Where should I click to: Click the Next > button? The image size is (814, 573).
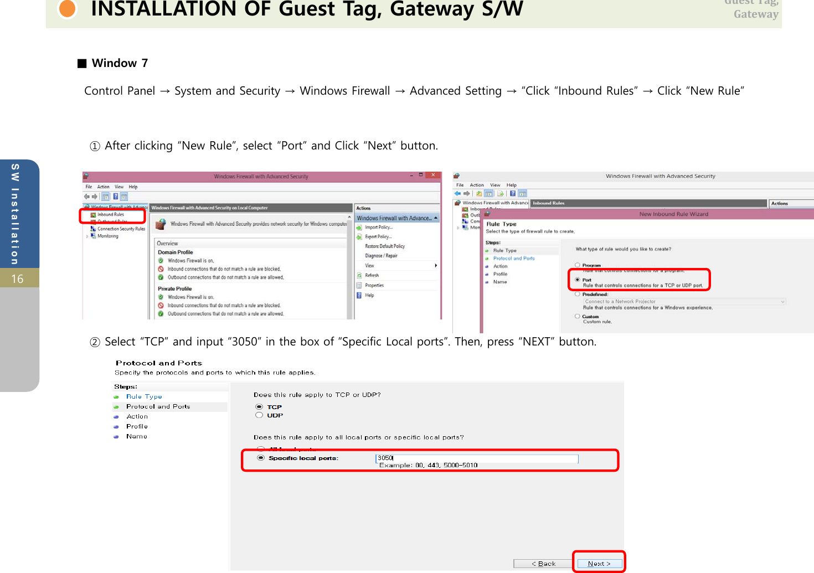coord(599,564)
